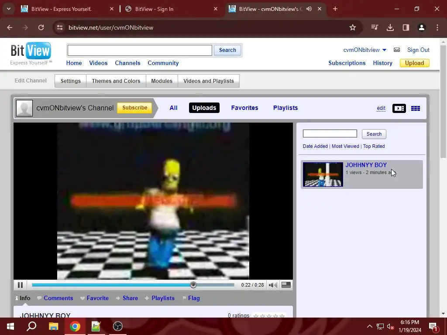Viewport: 447px width, 335px height.
Task: View site information icon in address bar
Action: 59,27
